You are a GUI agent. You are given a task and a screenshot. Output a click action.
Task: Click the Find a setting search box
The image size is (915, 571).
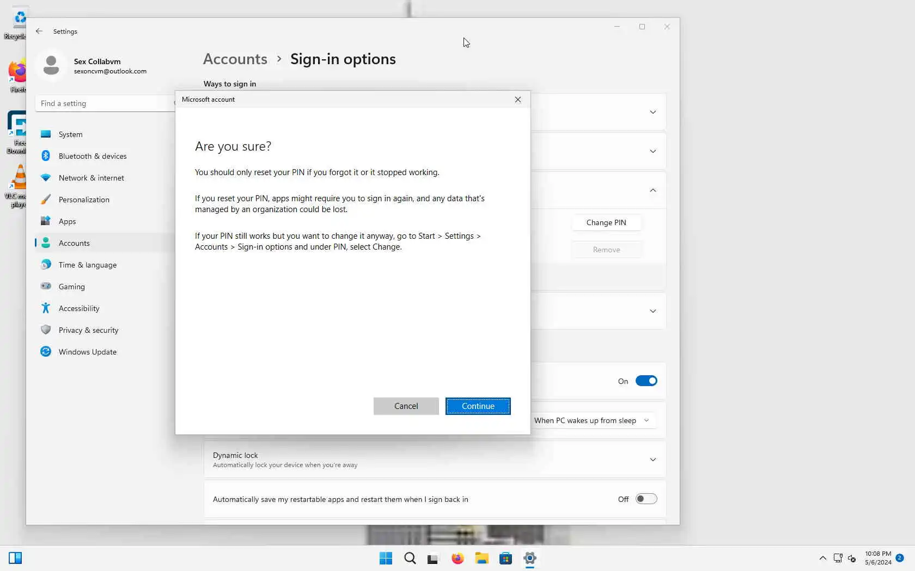[106, 103]
